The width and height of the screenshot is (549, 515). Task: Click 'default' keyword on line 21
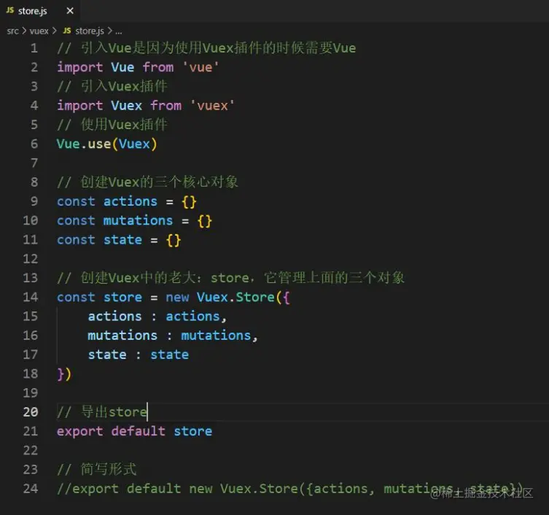138,431
